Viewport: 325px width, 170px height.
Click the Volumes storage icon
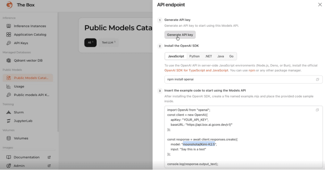(9, 138)
